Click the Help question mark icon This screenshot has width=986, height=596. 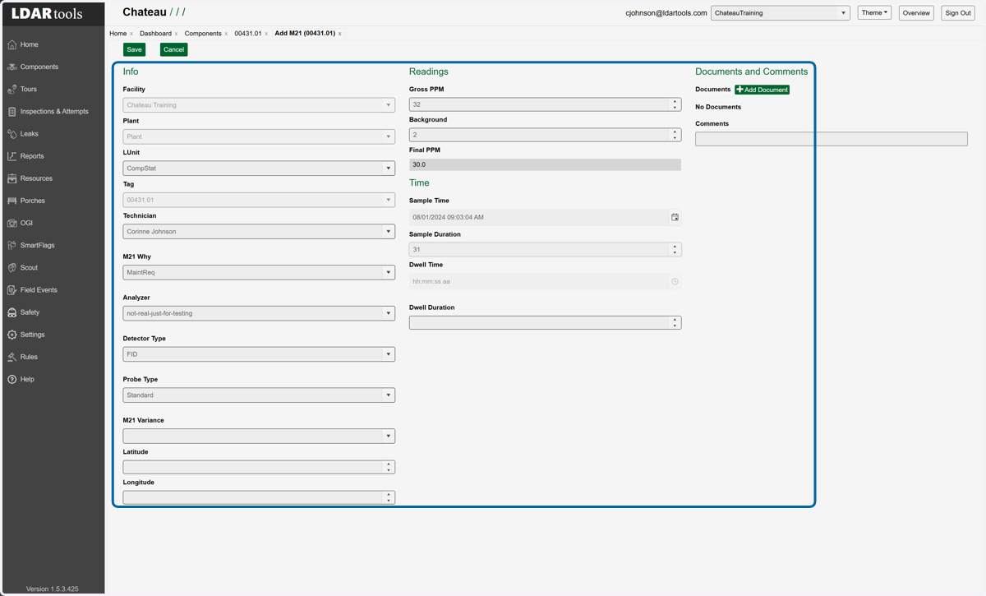12,379
